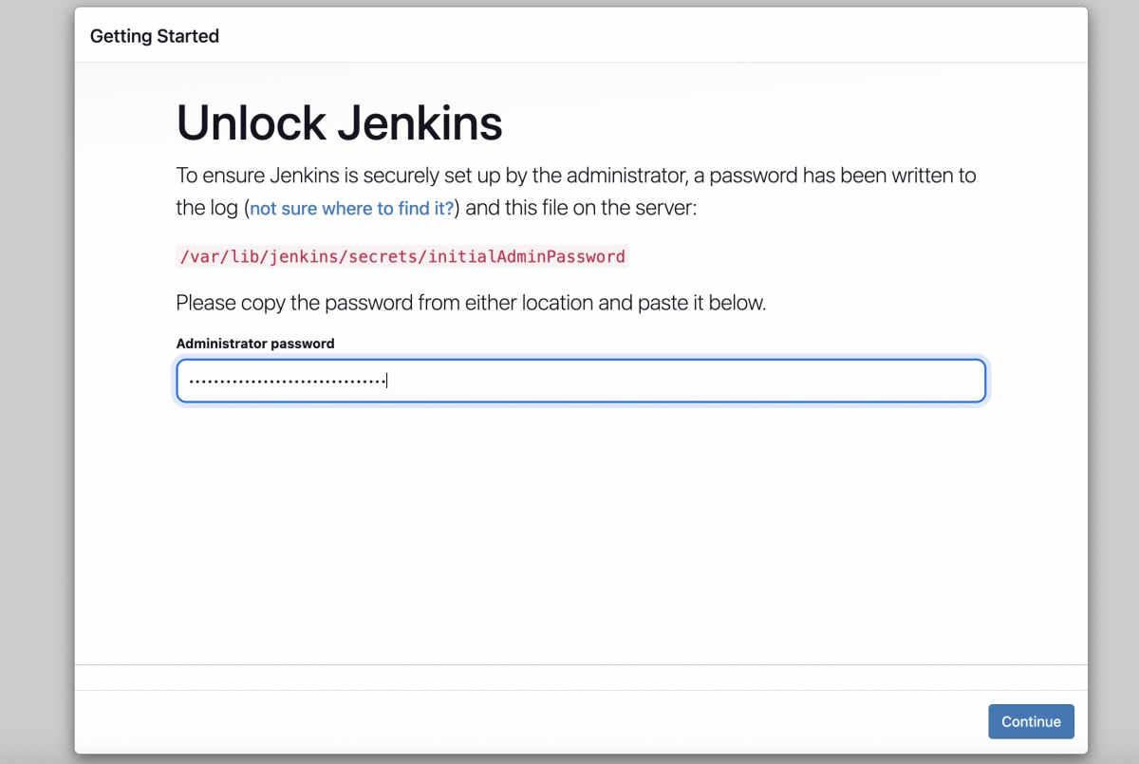Image resolution: width=1139 pixels, height=764 pixels.
Task: Select the "Unlock Jenkins" heading
Action: click(x=339, y=122)
